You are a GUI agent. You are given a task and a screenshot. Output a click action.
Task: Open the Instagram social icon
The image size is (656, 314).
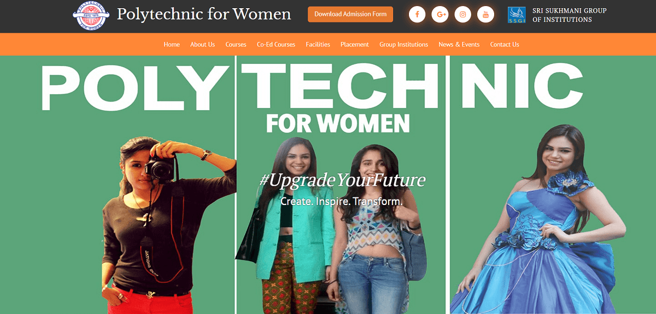pyautogui.click(x=463, y=15)
